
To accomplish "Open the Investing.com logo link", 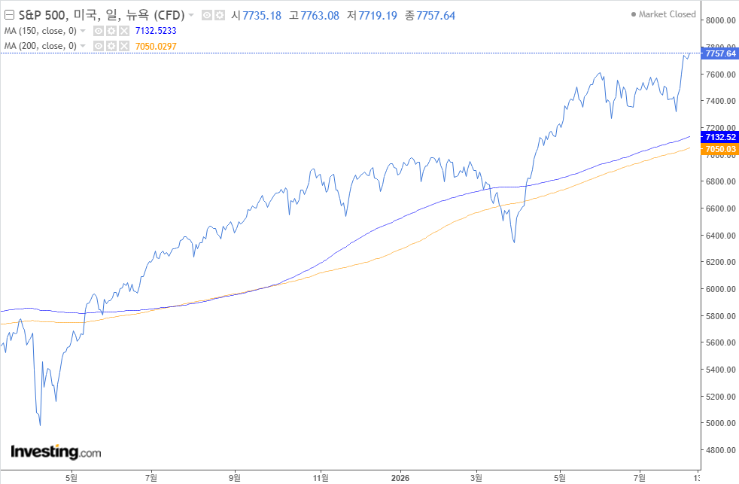I will 56,452.
